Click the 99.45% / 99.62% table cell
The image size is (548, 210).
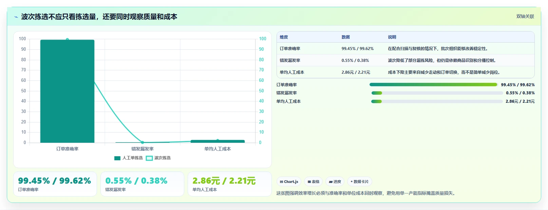[358, 49]
